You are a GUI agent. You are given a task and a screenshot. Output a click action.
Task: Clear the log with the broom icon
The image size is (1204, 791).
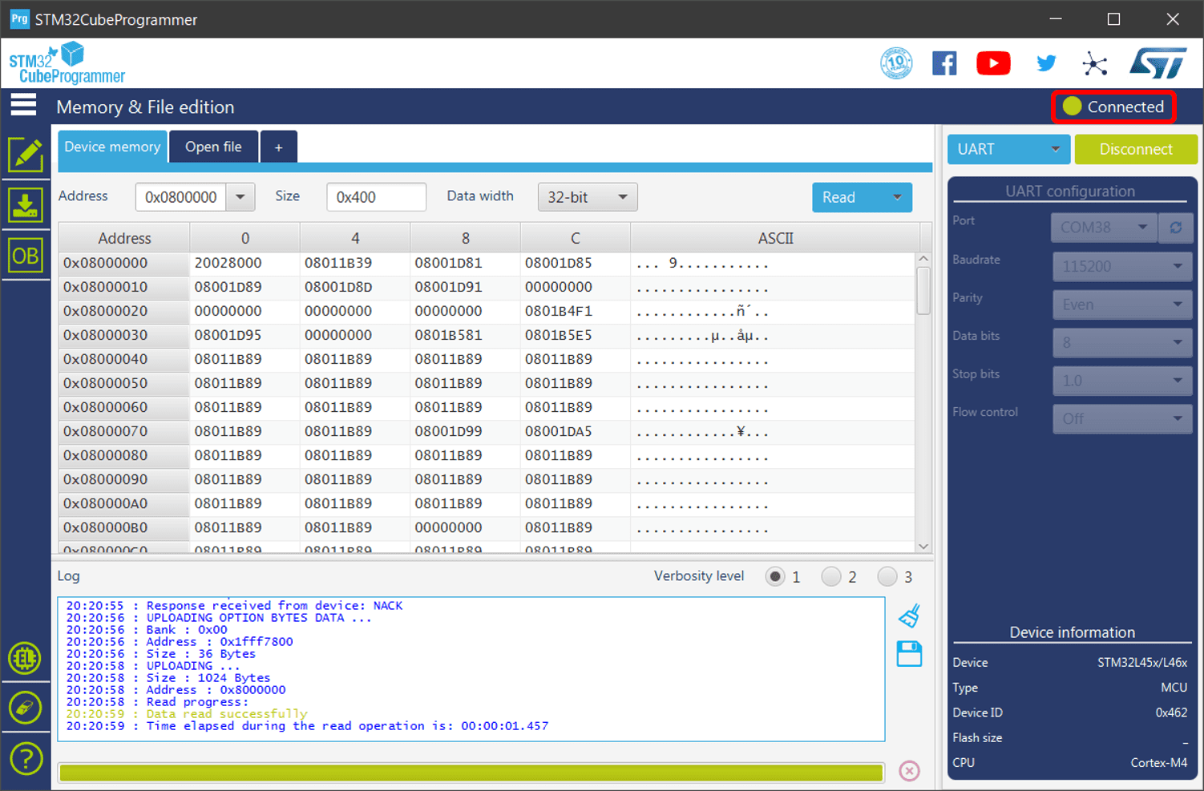[x=909, y=615]
